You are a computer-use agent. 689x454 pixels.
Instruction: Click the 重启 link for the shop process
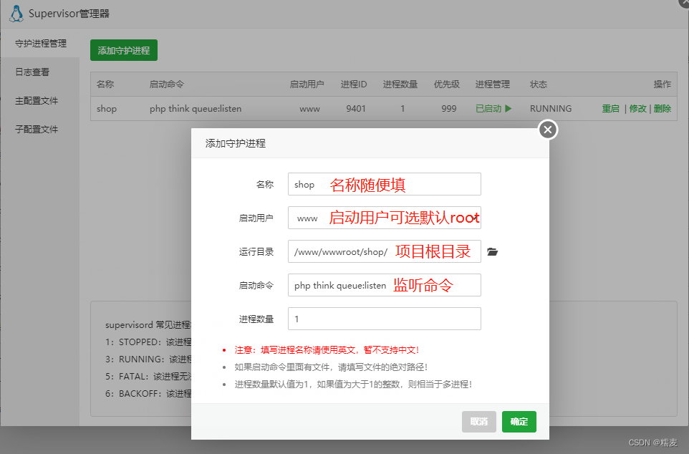point(609,108)
